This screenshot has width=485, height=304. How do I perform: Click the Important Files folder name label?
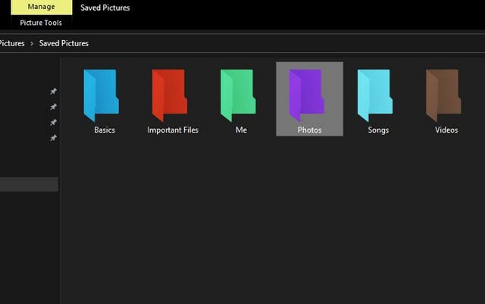click(173, 130)
